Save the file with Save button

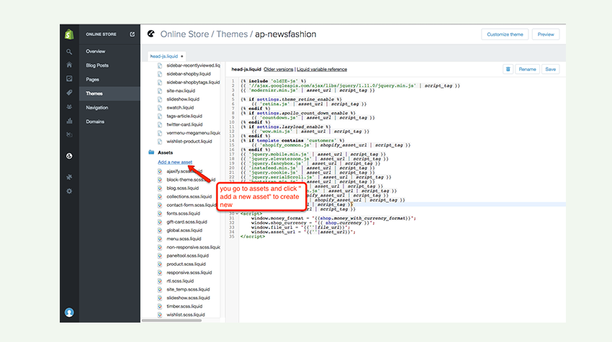click(550, 70)
